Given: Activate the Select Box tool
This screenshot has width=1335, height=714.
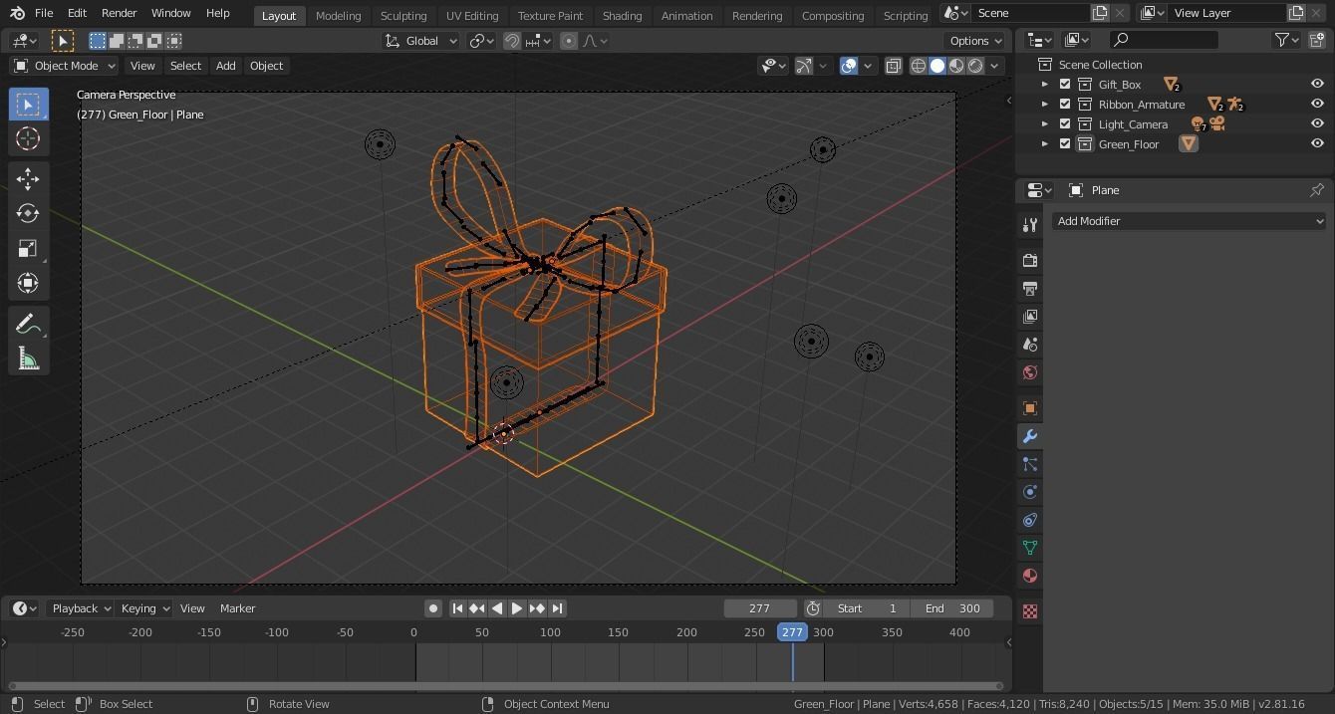Looking at the screenshot, I should pos(28,104).
